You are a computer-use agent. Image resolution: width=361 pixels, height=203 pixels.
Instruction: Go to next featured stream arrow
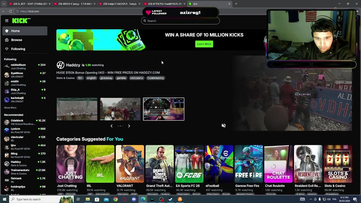129,126
